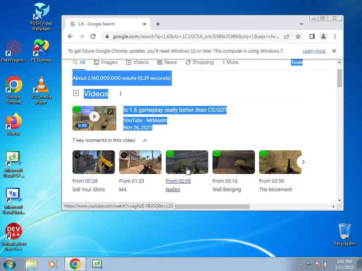Click From 01:23 timestamp link
Screen dimensions: 362x271
pyautogui.click(x=132, y=181)
